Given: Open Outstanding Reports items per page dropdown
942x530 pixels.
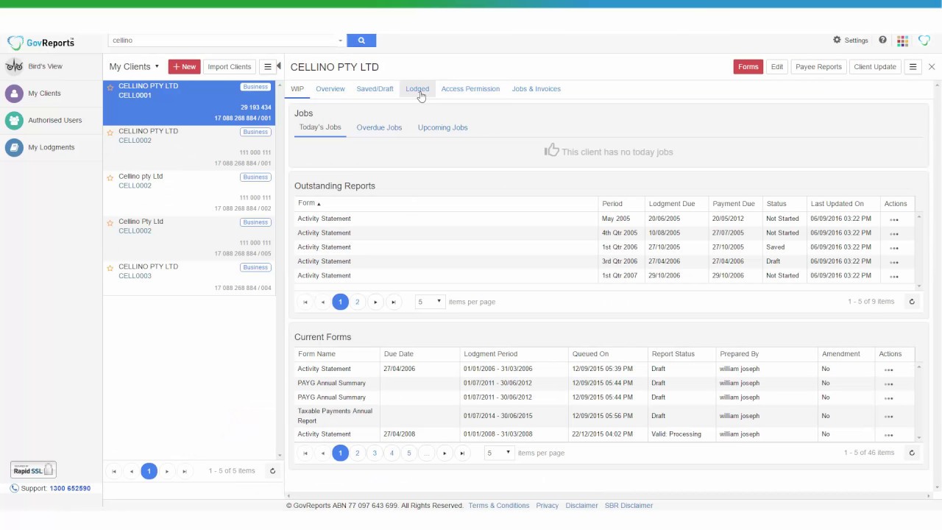Looking at the screenshot, I should click(431, 302).
